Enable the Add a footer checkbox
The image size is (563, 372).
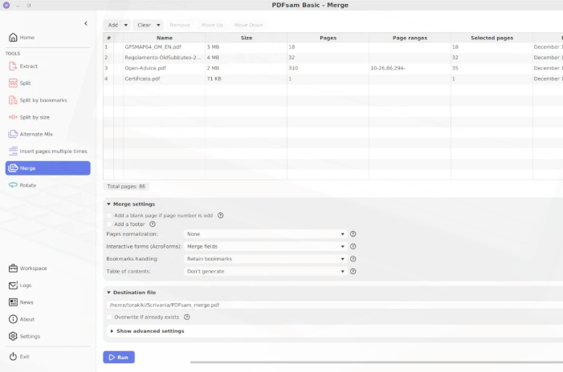pyautogui.click(x=109, y=224)
